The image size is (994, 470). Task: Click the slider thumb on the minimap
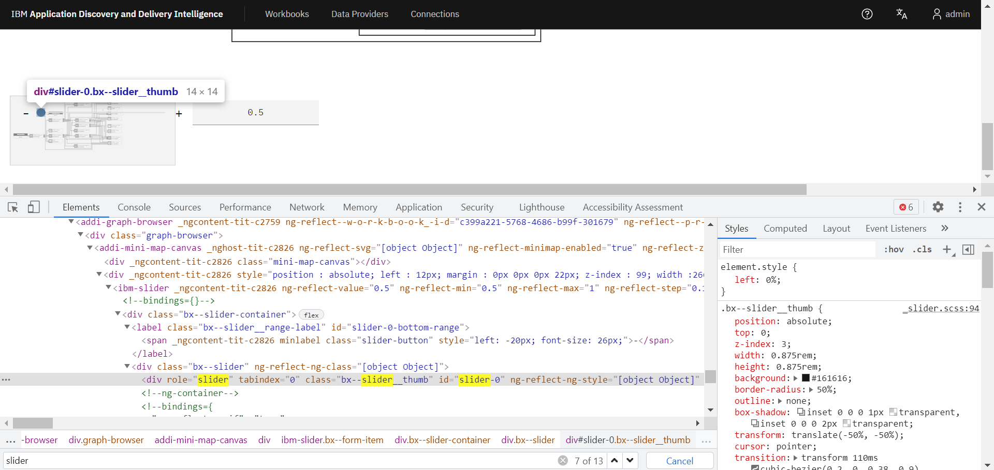tap(41, 112)
